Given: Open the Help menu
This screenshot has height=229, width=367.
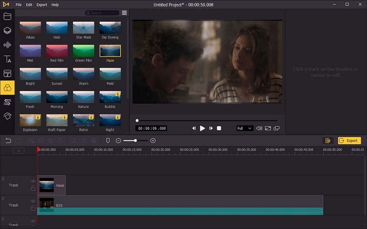Looking at the screenshot, I should pos(55,5).
